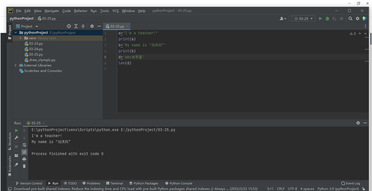
Task: Open Terminal tool window
Action: (114, 183)
